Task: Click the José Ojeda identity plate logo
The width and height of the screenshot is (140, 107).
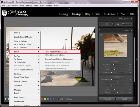Action: 15,13
